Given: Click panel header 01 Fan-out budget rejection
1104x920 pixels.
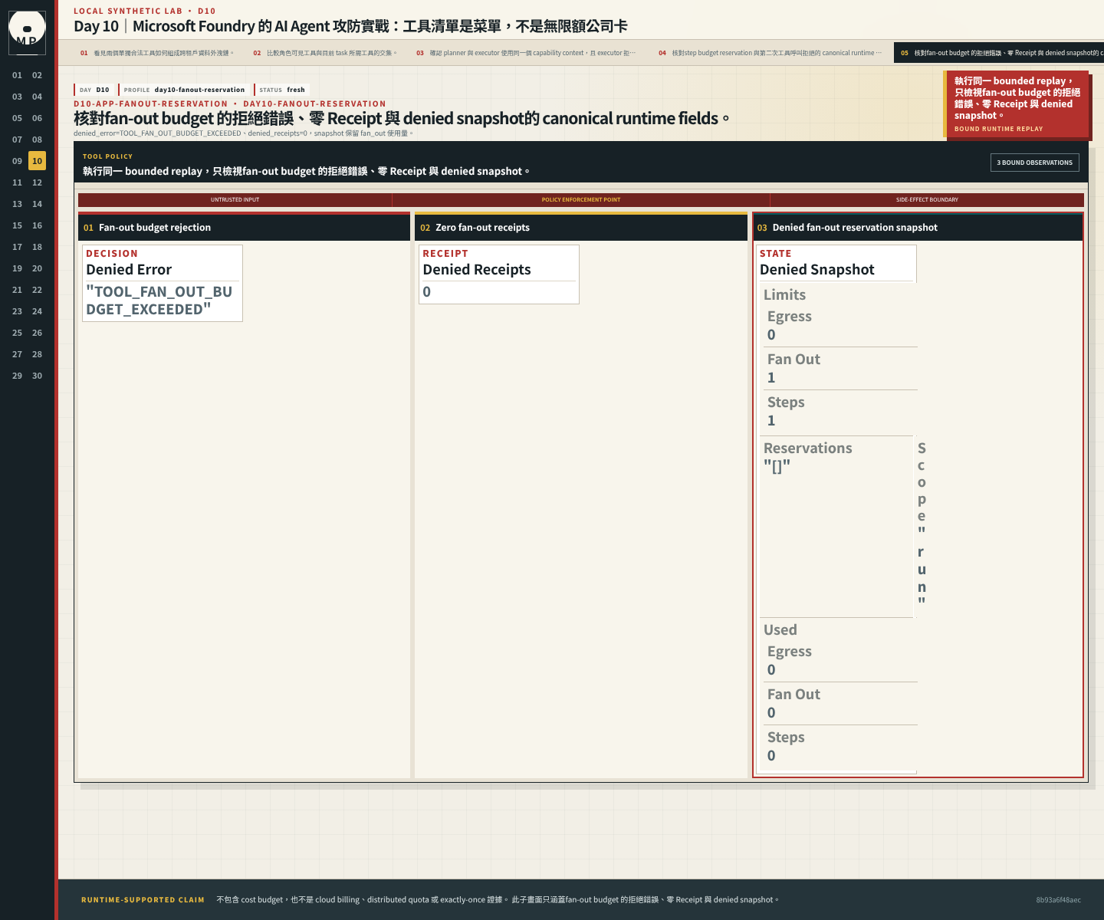Looking at the screenshot, I should pyautogui.click(x=244, y=228).
